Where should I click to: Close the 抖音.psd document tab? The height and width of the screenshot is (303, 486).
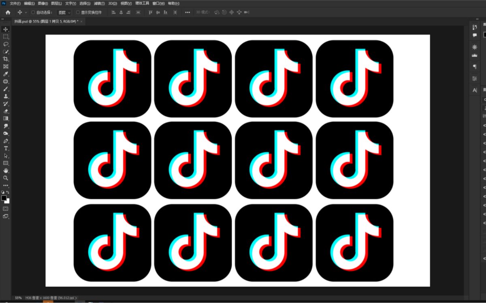(81, 21)
